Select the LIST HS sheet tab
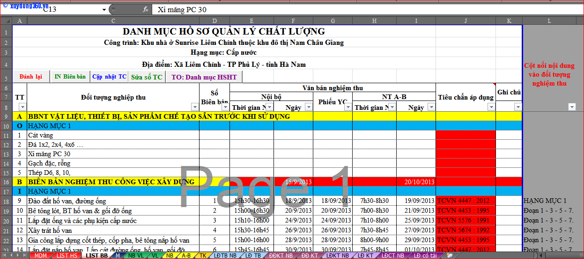This screenshot has width=584, height=259. [67, 256]
